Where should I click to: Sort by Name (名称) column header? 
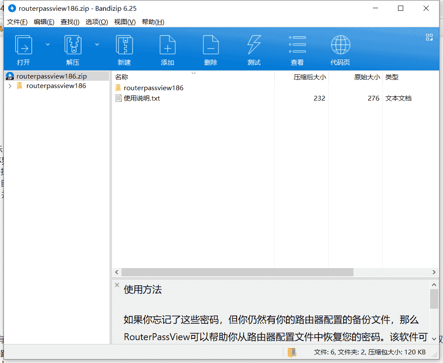122,77
